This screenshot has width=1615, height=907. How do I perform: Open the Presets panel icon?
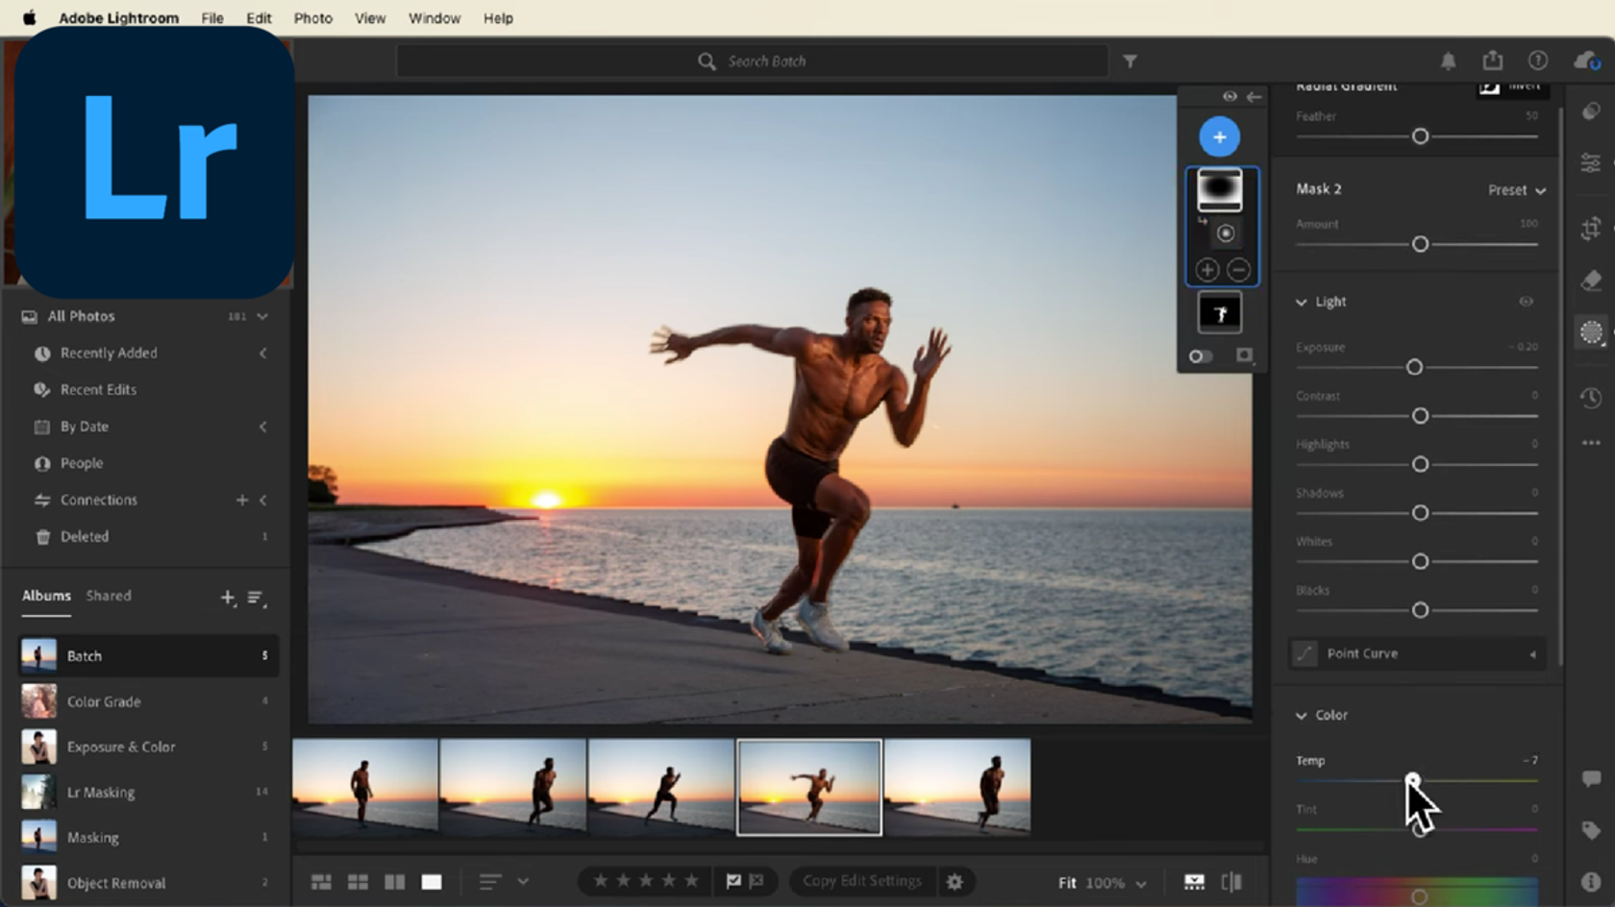point(1591,110)
